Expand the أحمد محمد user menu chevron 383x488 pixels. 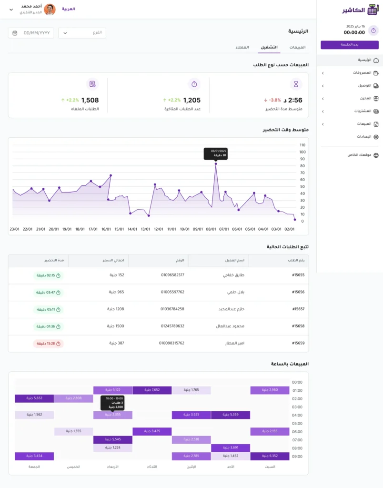11,10
